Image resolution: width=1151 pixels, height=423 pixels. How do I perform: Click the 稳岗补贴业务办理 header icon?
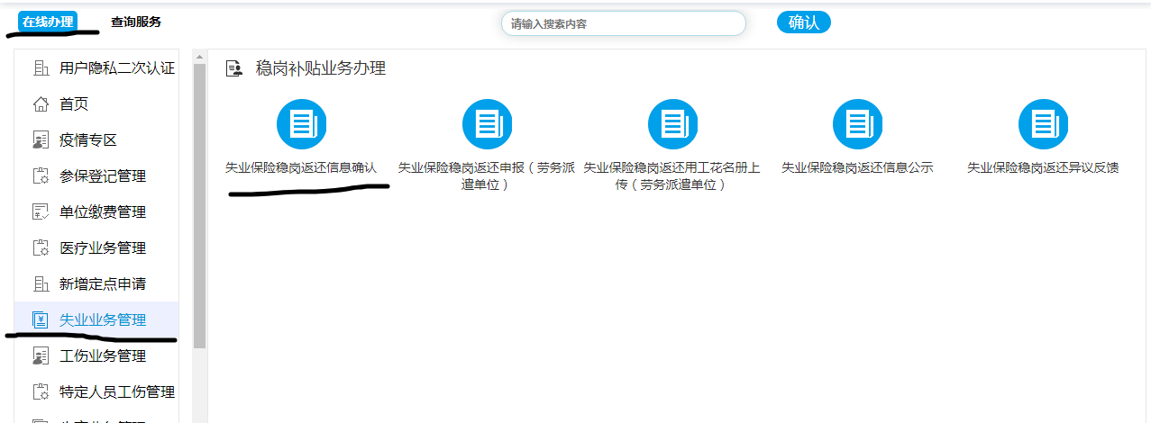pyautogui.click(x=234, y=68)
